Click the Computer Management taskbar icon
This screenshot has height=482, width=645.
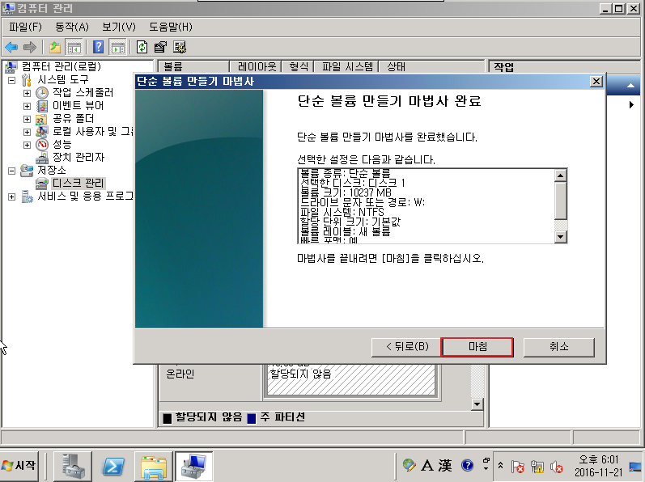pos(193,466)
